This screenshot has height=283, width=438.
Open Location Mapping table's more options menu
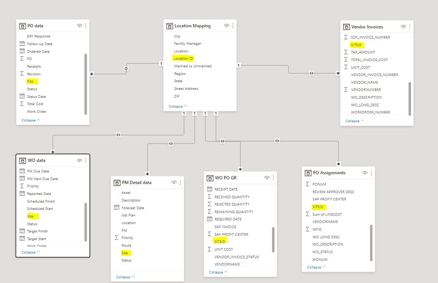click(233, 26)
